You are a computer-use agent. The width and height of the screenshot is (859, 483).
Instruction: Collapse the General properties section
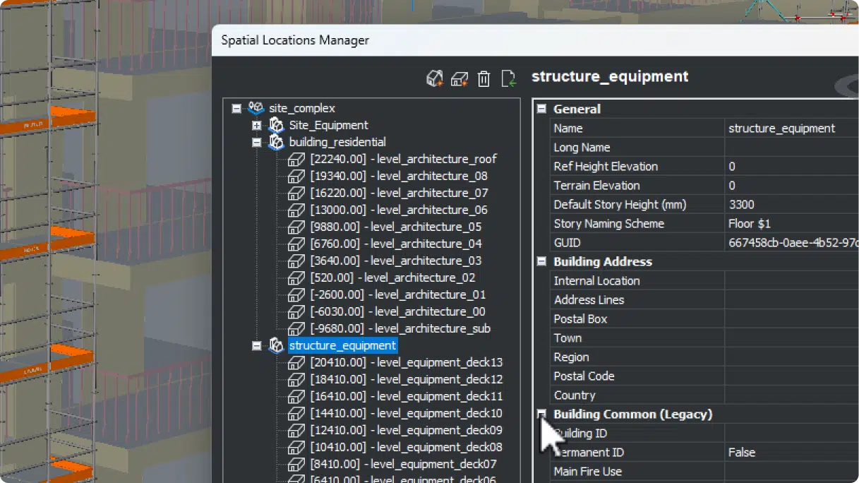[541, 109]
